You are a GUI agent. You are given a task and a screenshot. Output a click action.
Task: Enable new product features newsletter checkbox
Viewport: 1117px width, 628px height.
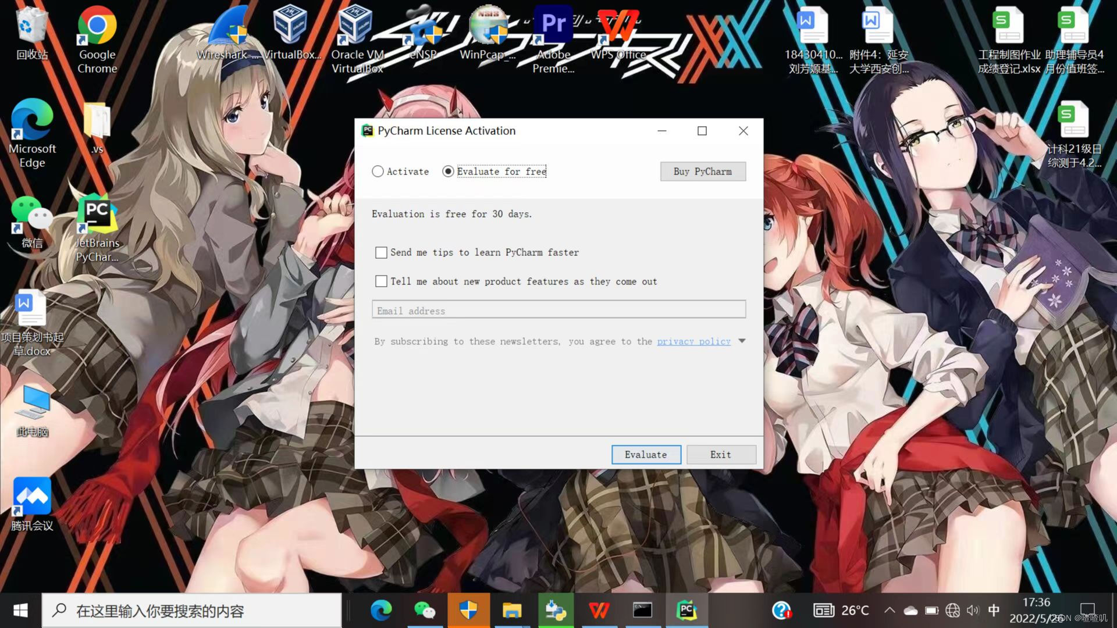pos(381,281)
